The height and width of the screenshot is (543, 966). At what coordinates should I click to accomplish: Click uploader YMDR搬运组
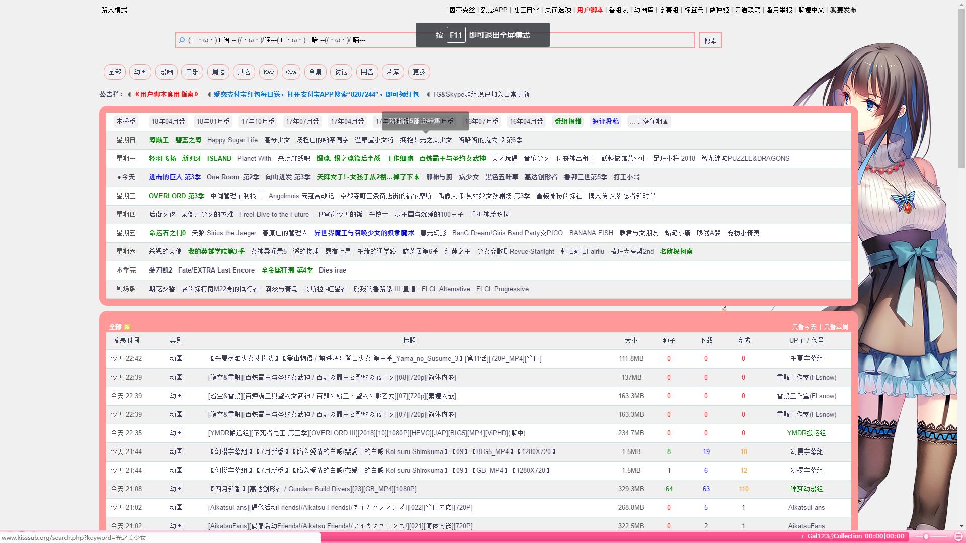point(807,433)
